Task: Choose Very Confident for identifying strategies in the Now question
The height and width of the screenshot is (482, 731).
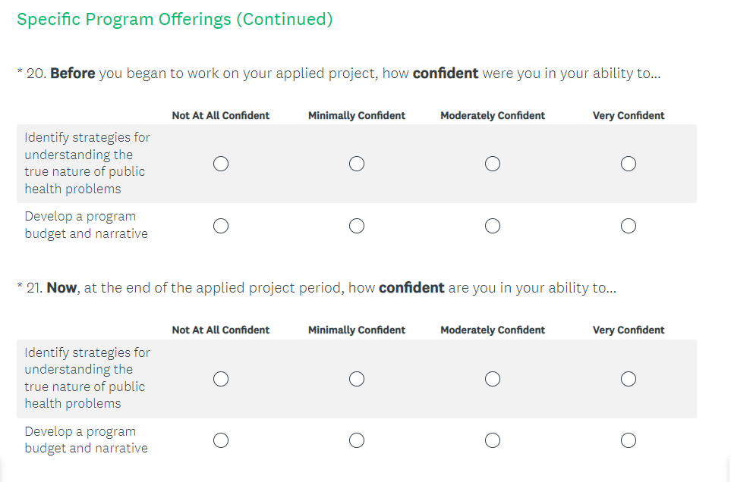Action: [x=628, y=379]
